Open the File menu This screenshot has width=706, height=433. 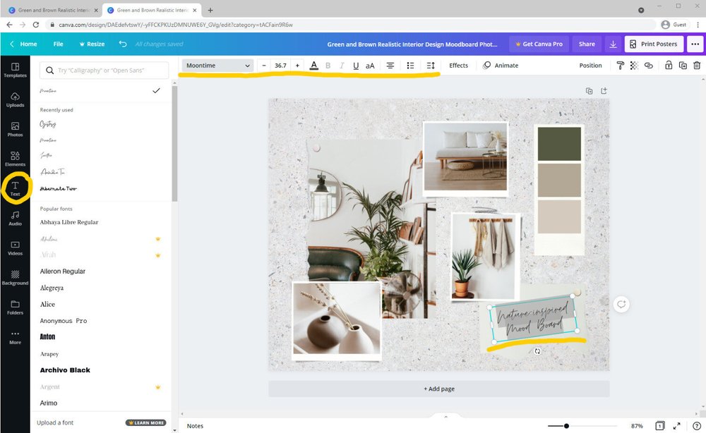58,44
